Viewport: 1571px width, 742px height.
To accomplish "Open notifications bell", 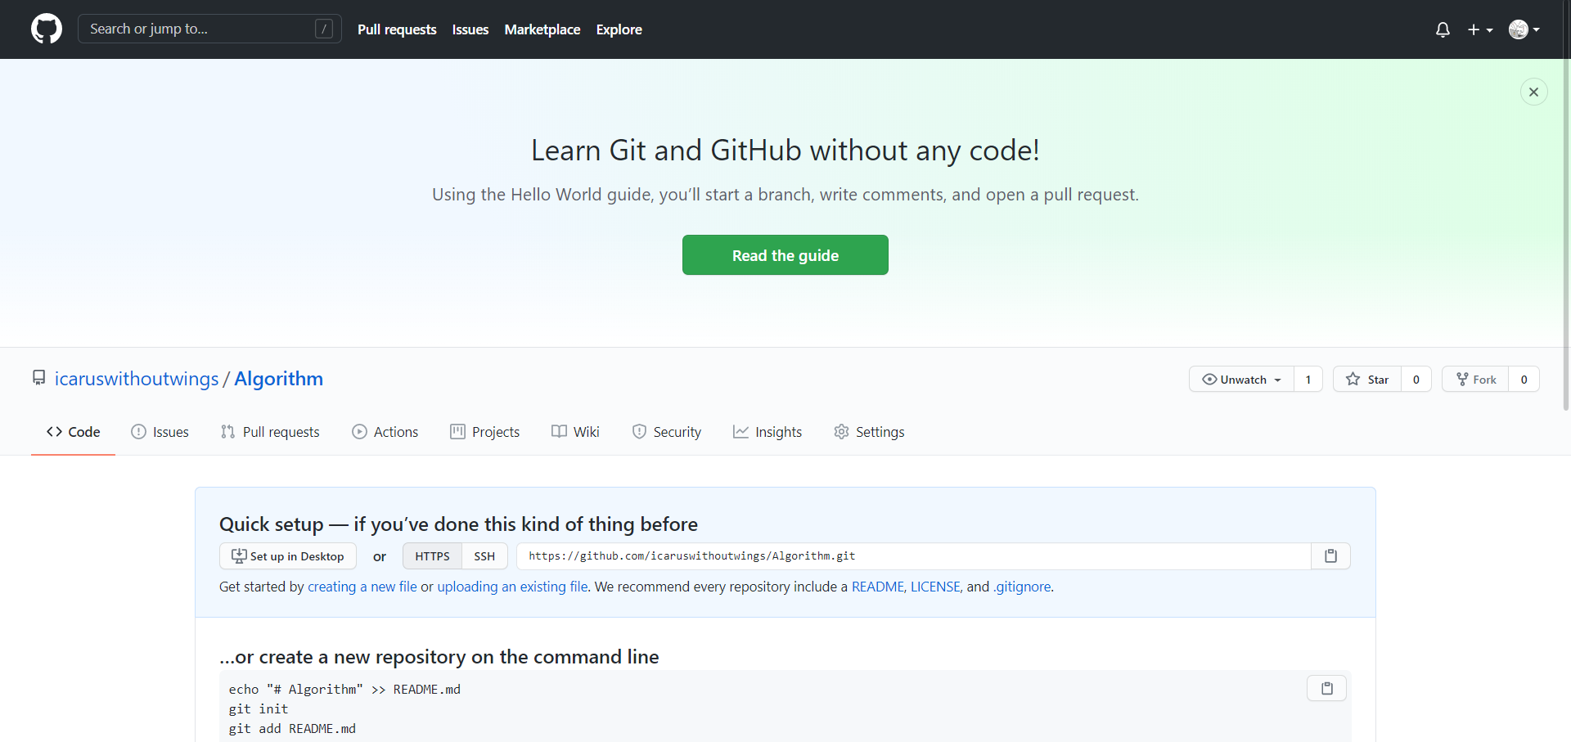I will (x=1443, y=29).
